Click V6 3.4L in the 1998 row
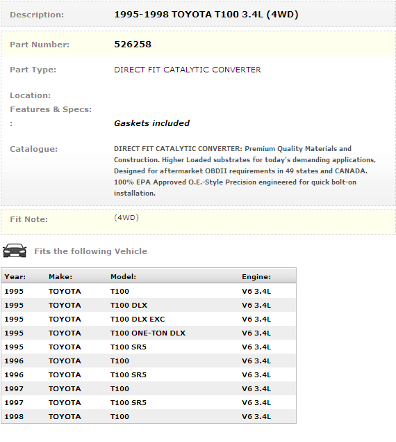This screenshot has width=396, height=442. click(256, 417)
